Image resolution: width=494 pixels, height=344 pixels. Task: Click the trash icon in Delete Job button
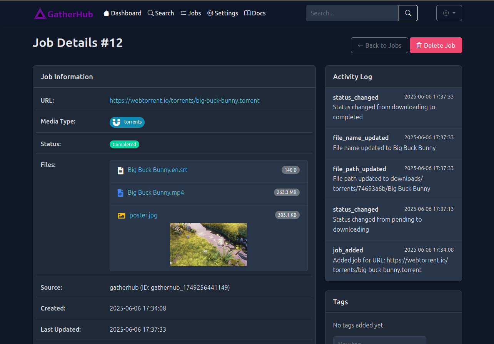[419, 45]
